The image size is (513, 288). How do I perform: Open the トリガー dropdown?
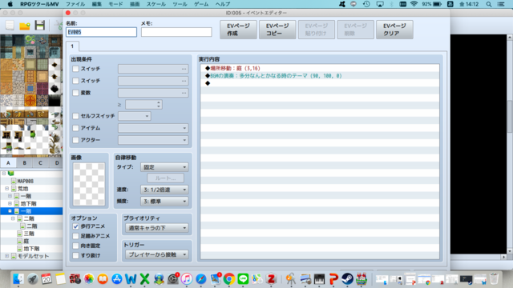pyautogui.click(x=157, y=254)
